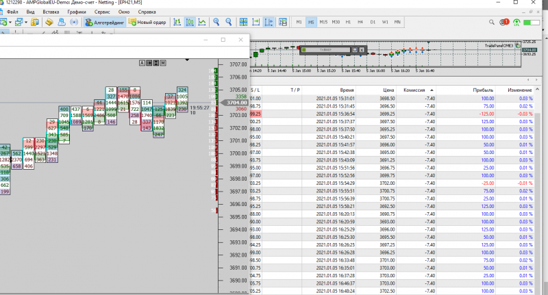Image resolution: width=548 pixels, height=295 pixels.
Task: Open the Вид menu
Action: [x=30, y=12]
